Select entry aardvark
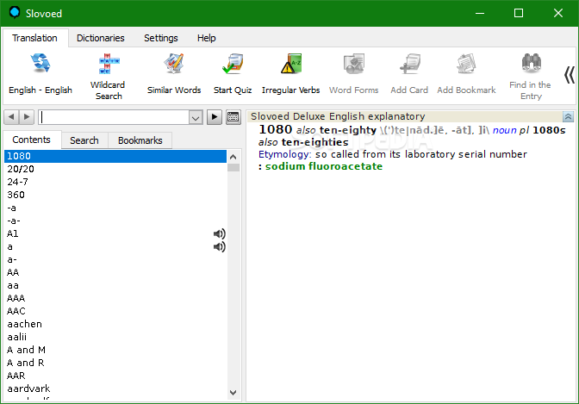 tap(115, 388)
